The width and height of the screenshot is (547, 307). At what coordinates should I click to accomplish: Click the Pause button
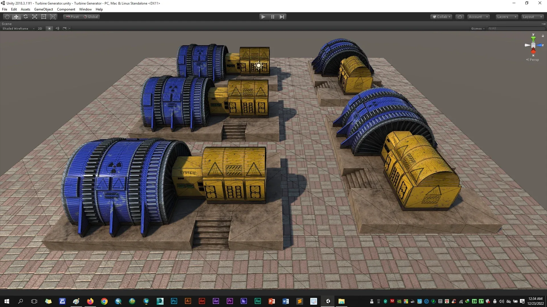pos(273,17)
